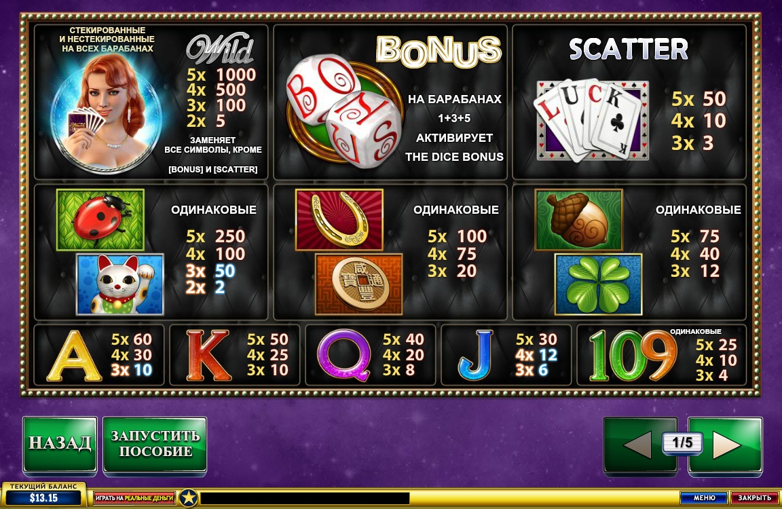Viewport: 782px width, 509px height.
Task: Click the current balance $13.15 display
Action: (43, 498)
